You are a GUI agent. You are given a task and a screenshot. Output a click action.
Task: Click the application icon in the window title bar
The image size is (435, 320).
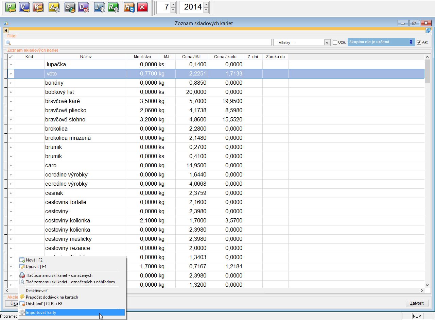coord(6,23)
